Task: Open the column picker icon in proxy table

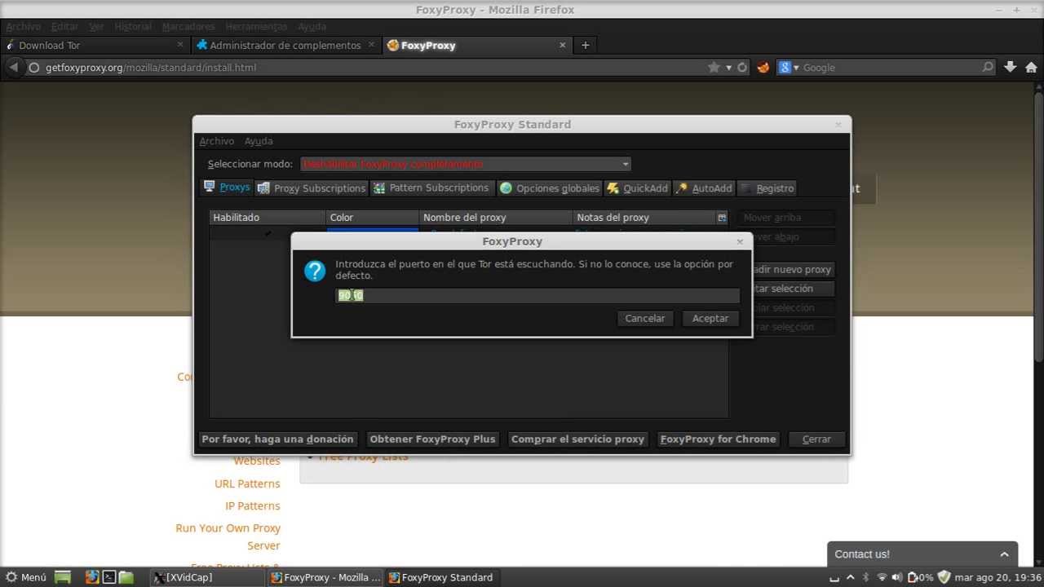Action: tap(722, 218)
